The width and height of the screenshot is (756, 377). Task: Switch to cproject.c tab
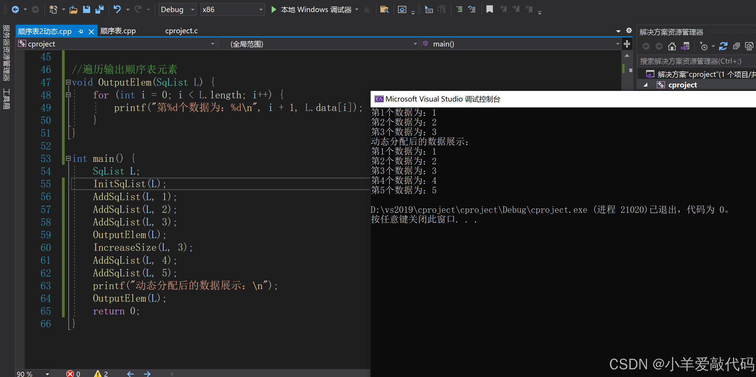coord(181,31)
